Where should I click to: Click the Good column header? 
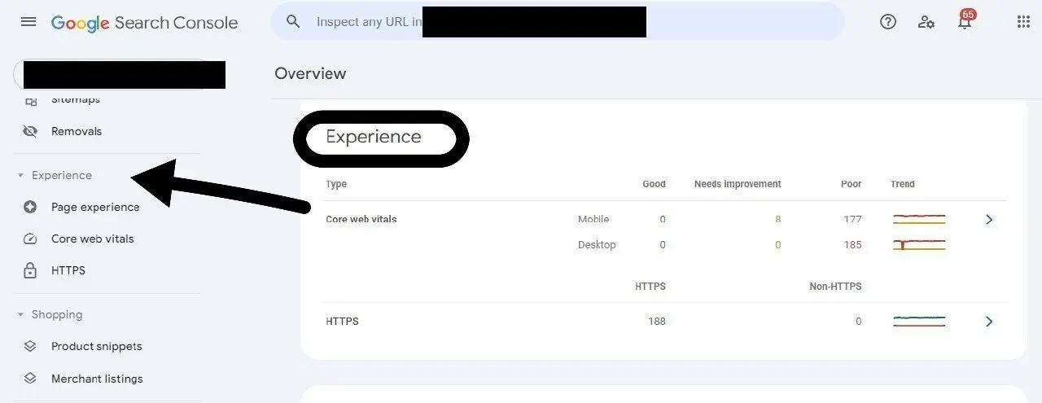coord(654,184)
